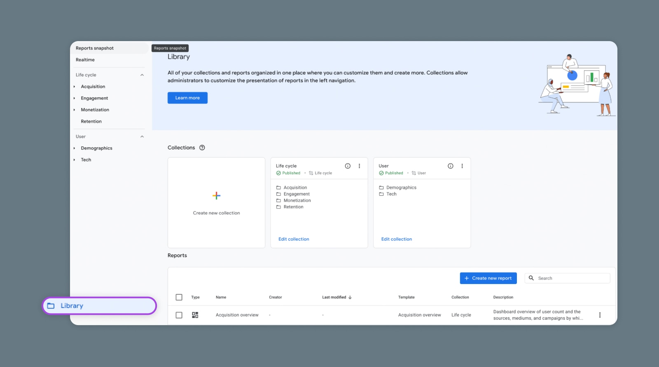Check the Acquisition overview report checkbox
The image size is (659, 367).
179,315
